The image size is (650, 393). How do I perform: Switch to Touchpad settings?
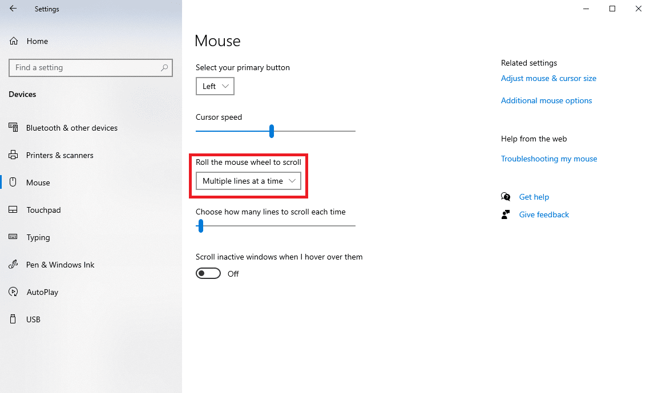point(43,210)
